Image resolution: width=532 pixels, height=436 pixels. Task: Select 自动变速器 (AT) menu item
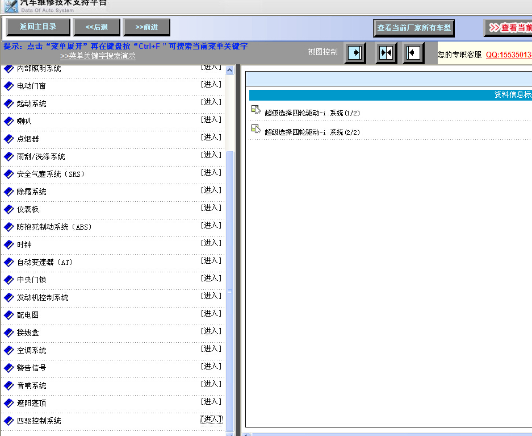pos(45,263)
